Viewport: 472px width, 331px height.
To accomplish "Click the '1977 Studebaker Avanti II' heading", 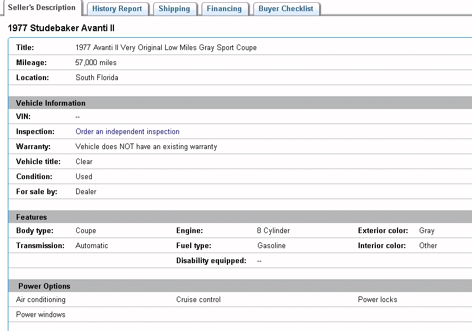I will (61, 28).
